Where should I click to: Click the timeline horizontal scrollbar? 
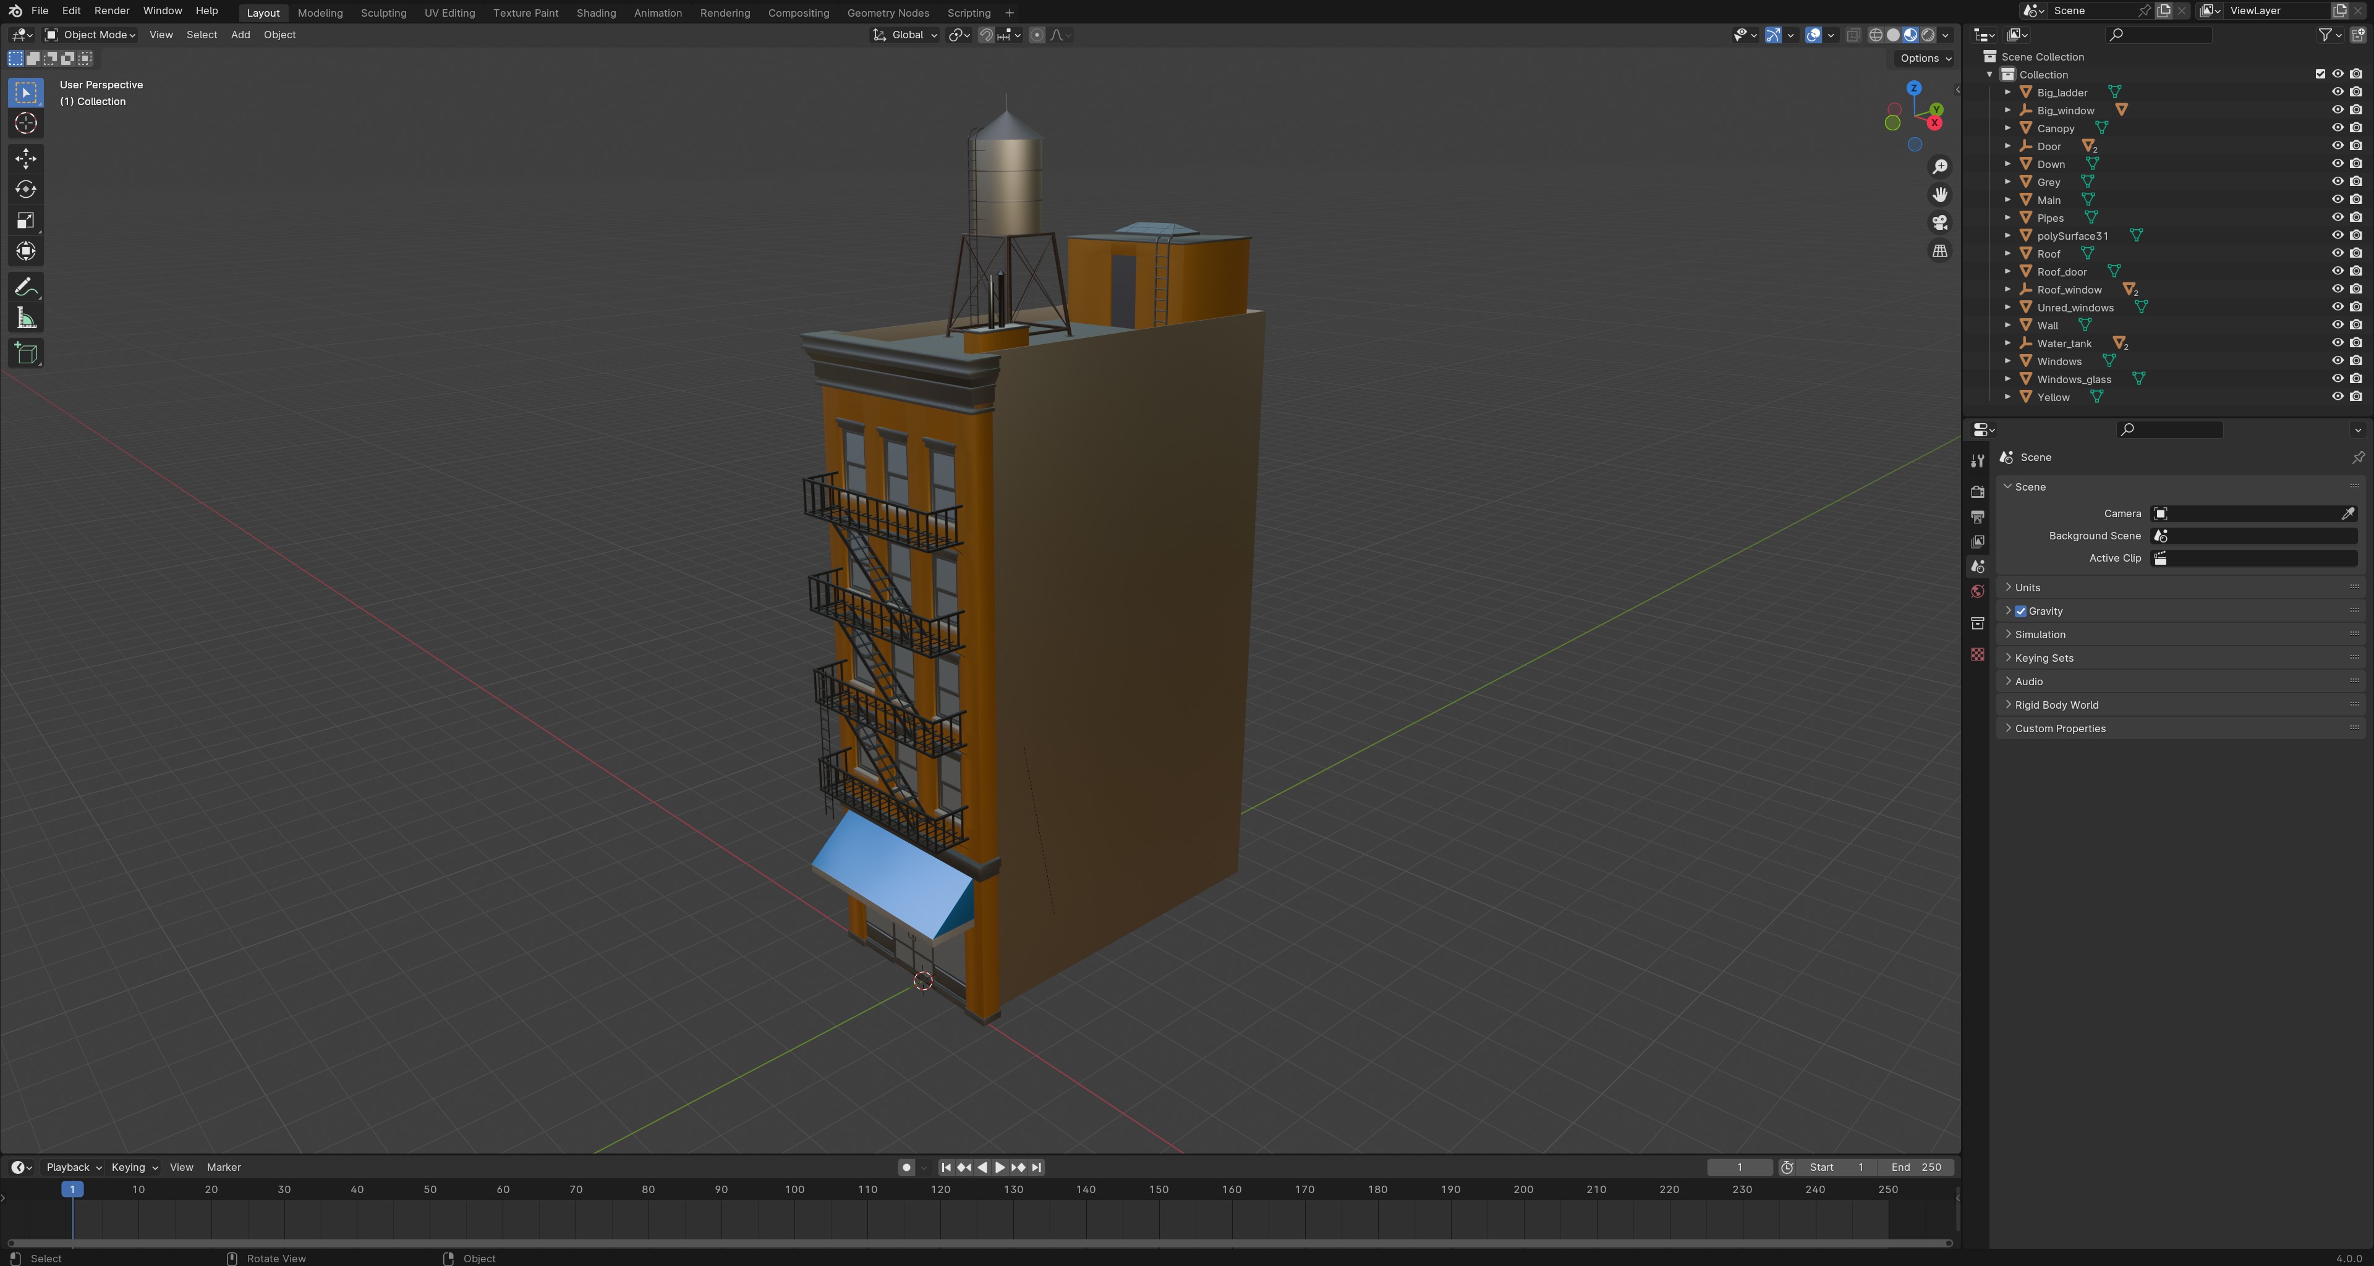(x=979, y=1243)
